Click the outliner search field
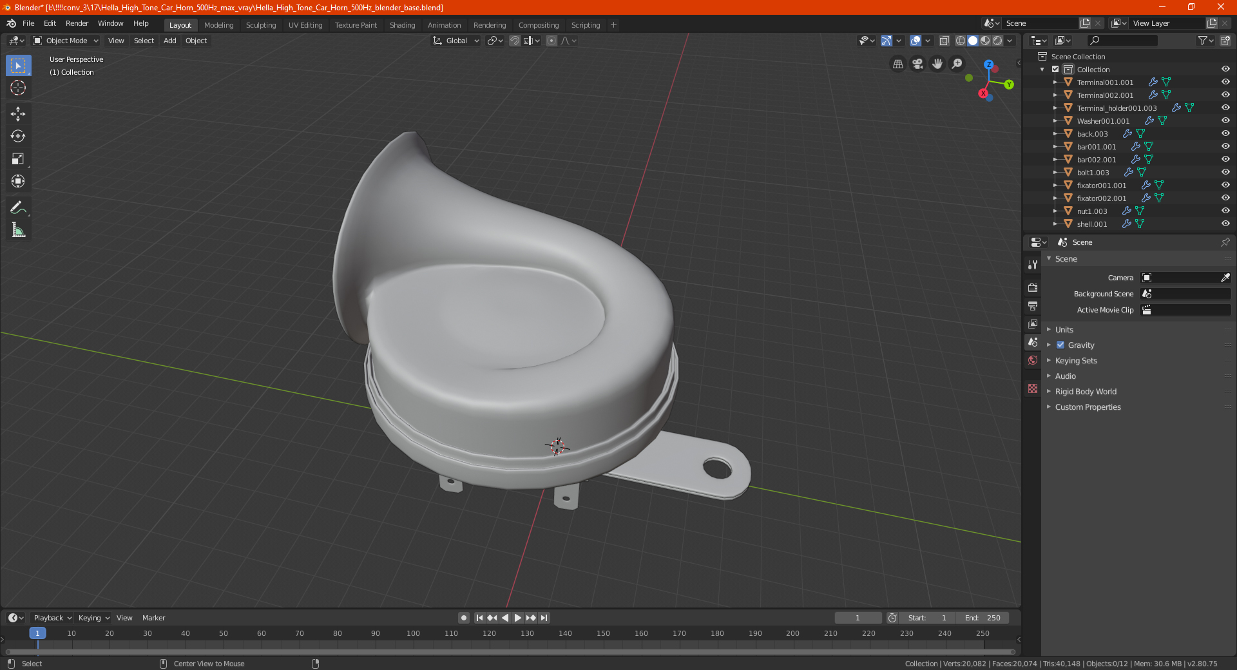Image resolution: width=1237 pixels, height=670 pixels. [1122, 41]
